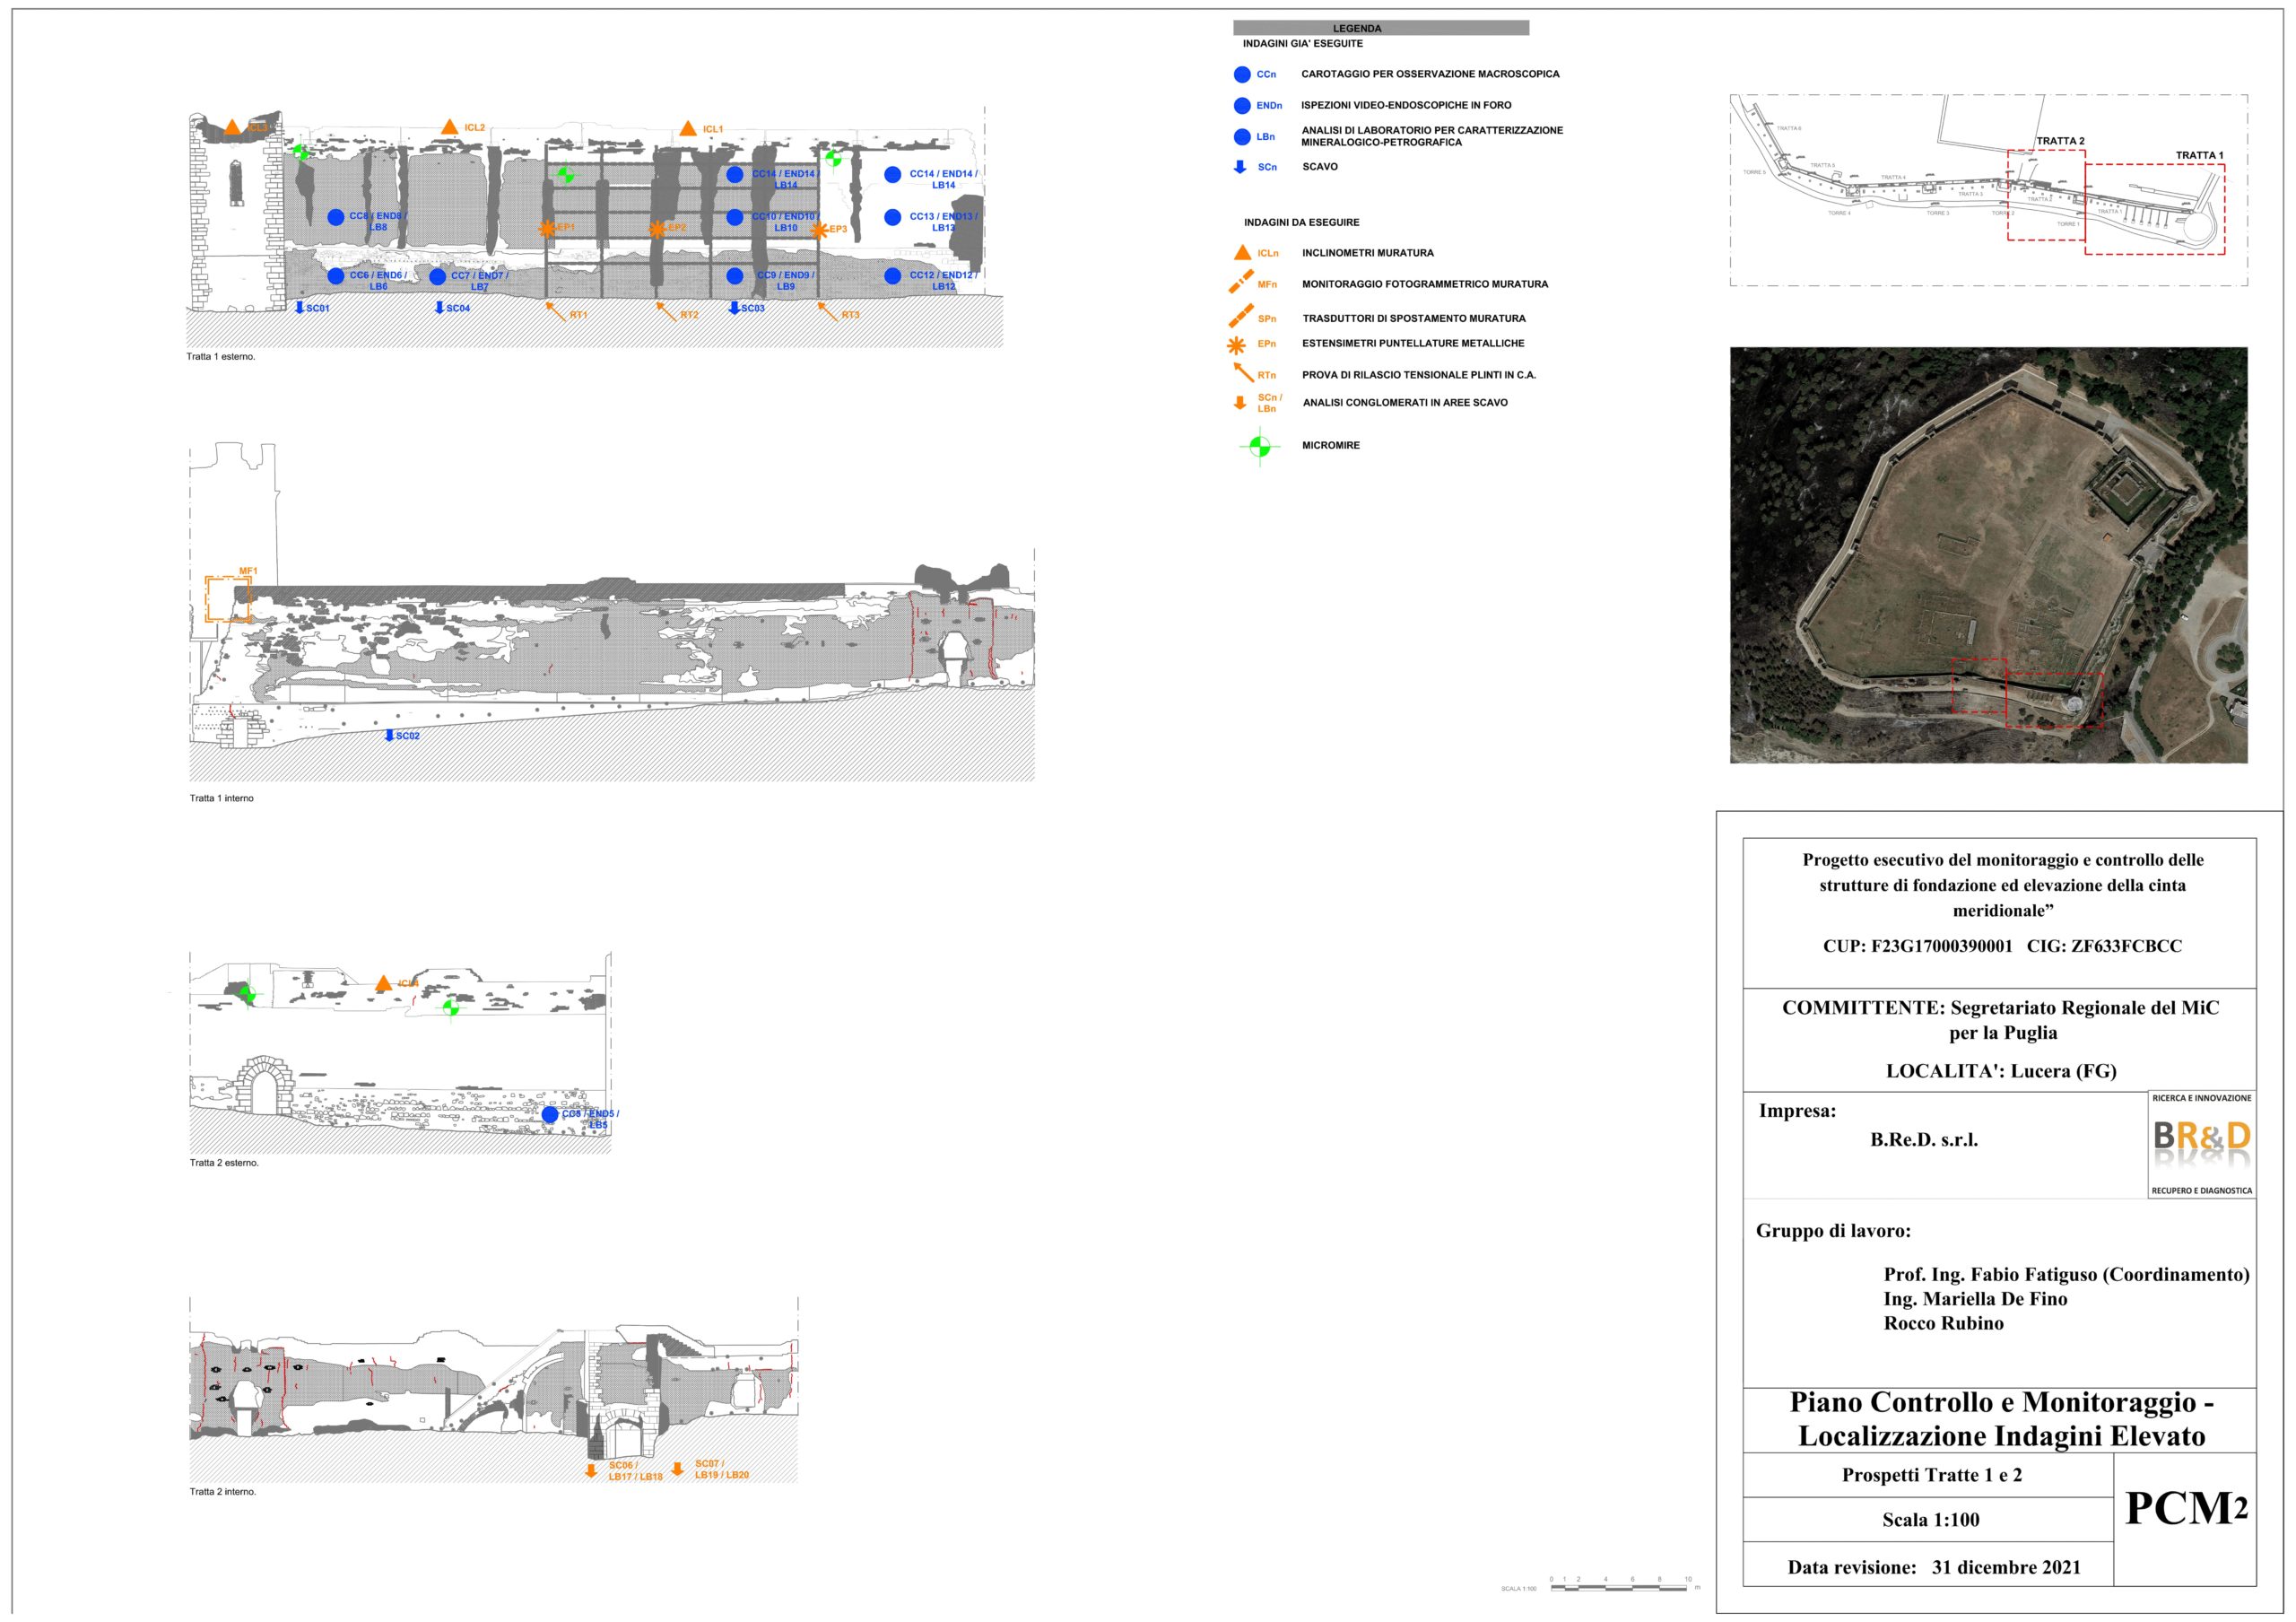
Task: Click 'B.Re.D. s.r.l.' company name
Action: click(x=1924, y=1139)
